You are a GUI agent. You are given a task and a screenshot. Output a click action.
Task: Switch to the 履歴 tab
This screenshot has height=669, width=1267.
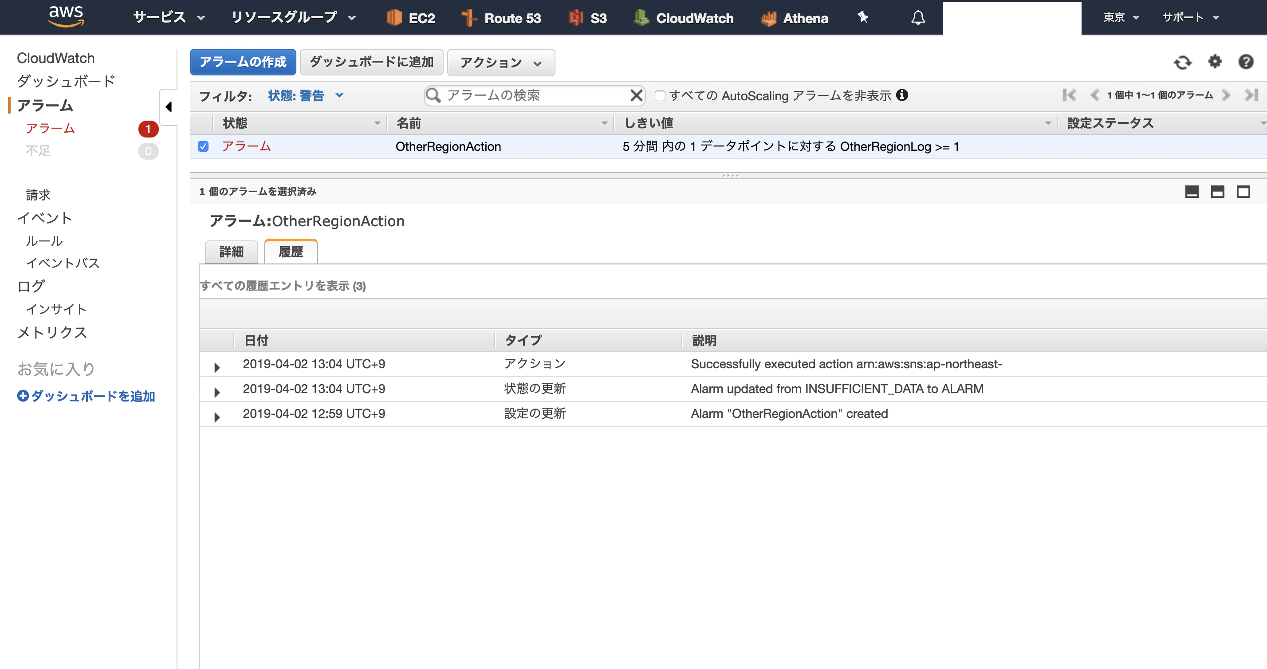[291, 252]
